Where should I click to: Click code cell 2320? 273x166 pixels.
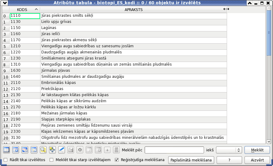25,126
